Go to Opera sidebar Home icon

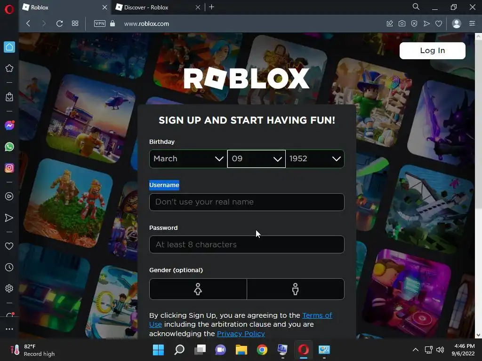(x=9, y=47)
